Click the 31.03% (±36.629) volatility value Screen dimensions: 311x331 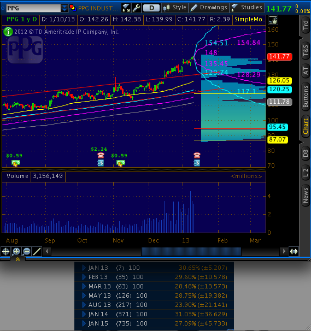tap(201, 314)
